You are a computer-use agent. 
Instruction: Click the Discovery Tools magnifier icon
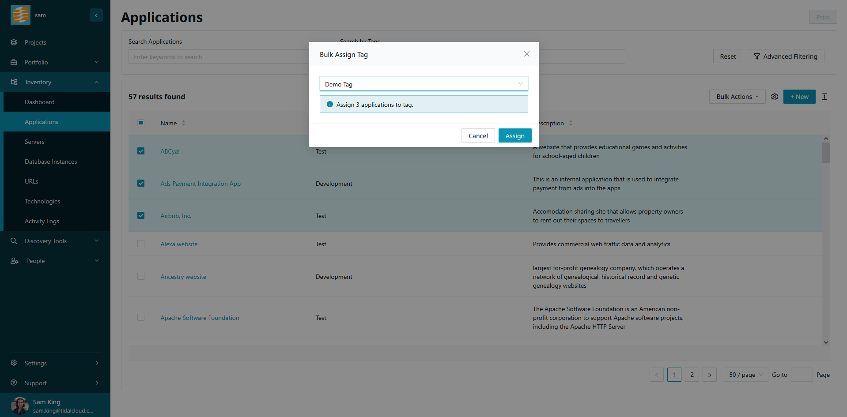click(x=14, y=241)
